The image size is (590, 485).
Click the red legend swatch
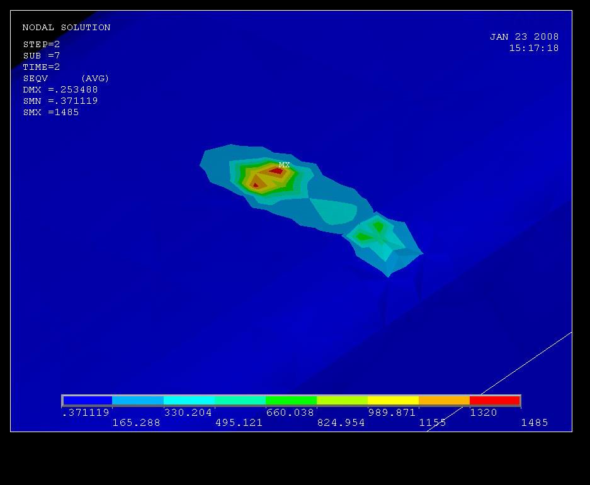click(x=495, y=401)
